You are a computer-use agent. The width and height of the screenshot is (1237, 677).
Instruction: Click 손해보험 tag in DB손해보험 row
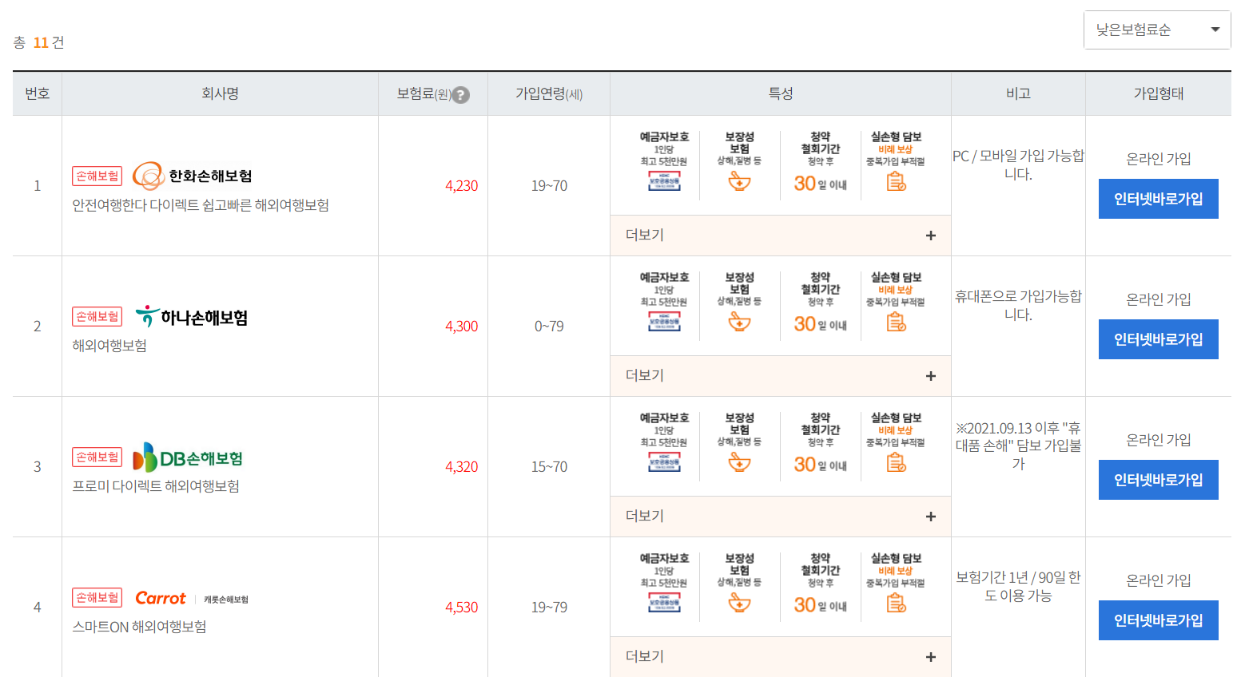[97, 457]
